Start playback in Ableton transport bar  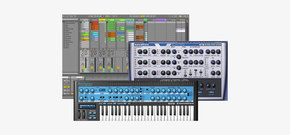[100, 16]
